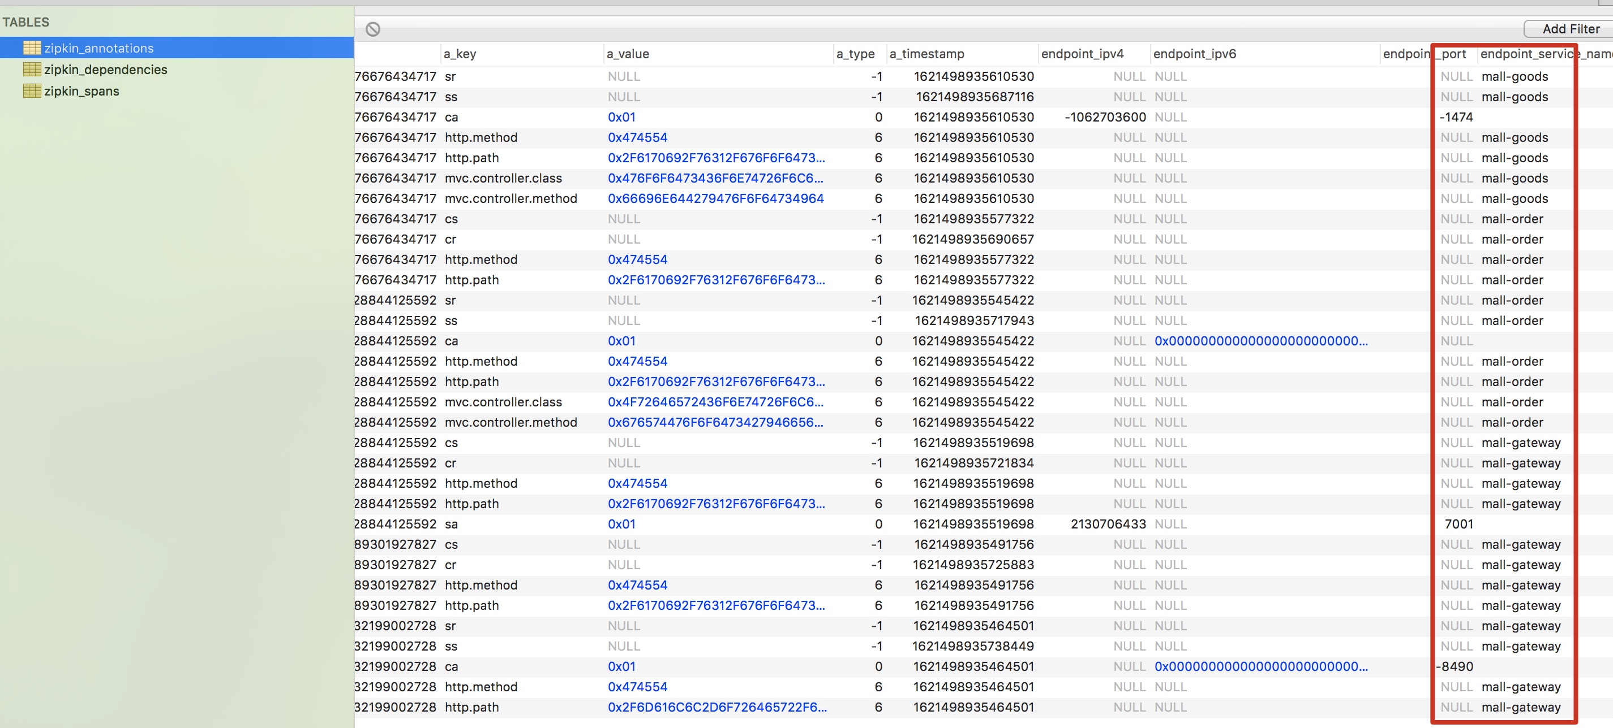Sort by the endpoint_service_name column header
The height and width of the screenshot is (728, 1613).
(1546, 54)
